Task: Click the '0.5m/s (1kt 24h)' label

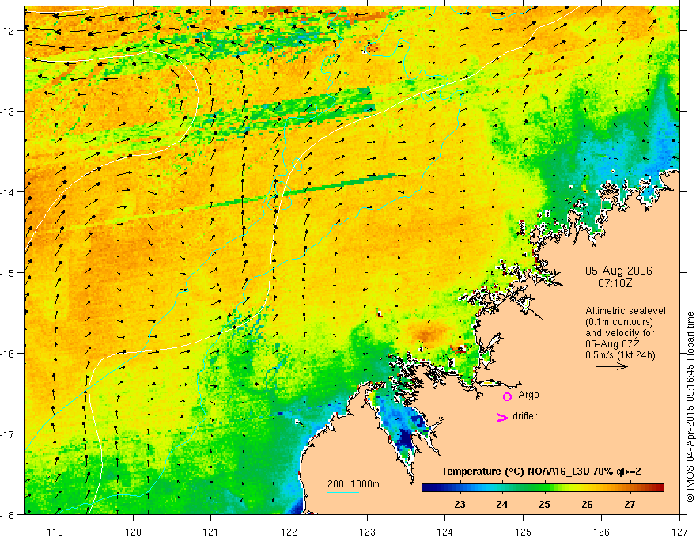Action: pos(620,354)
